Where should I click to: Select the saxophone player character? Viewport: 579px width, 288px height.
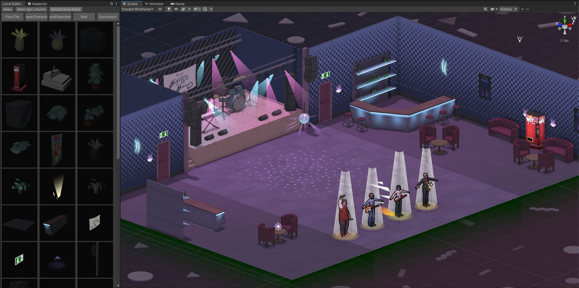[426, 189]
